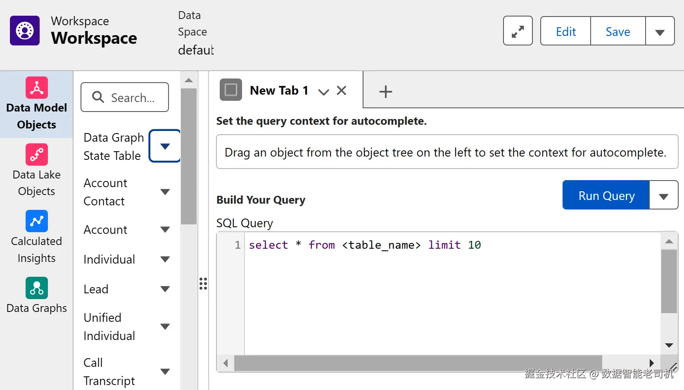Select the Data Lake Objects icon
684x390 pixels.
tap(37, 155)
